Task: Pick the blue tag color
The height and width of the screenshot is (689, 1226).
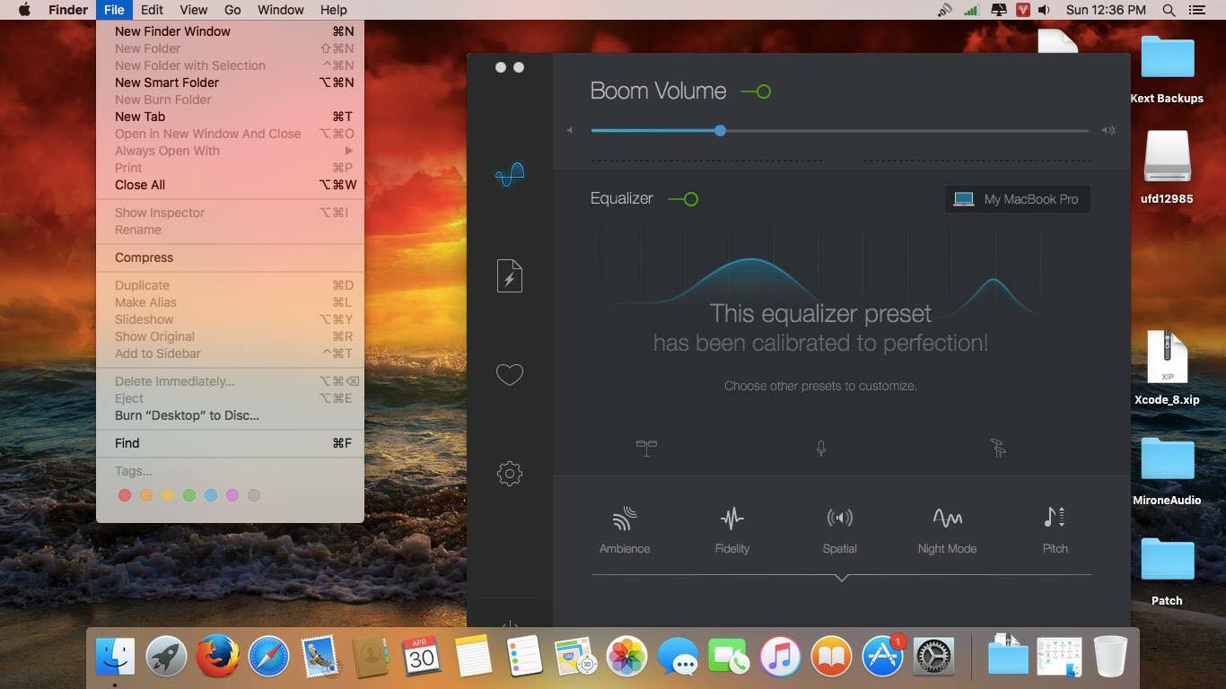Action: click(211, 495)
